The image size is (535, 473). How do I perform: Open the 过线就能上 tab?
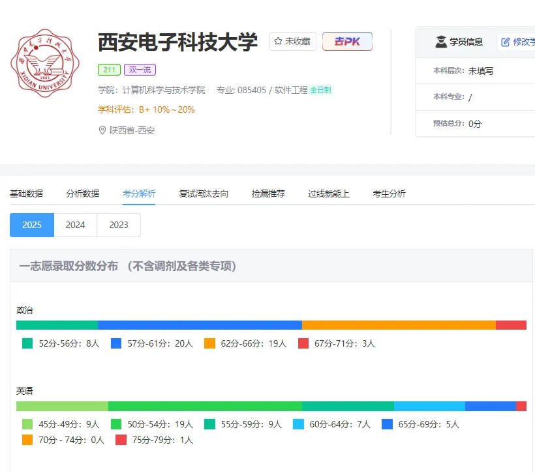tap(329, 193)
